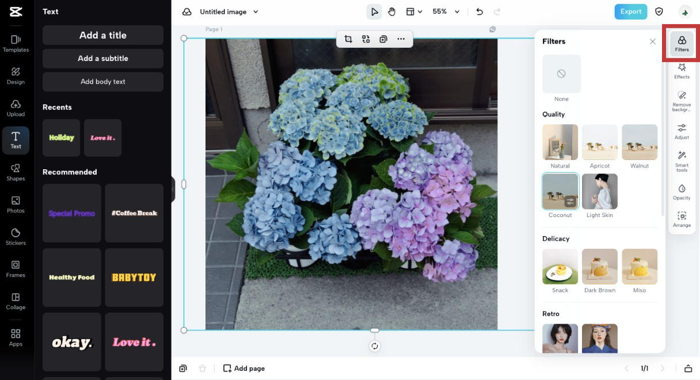This screenshot has height=380, width=700.
Task: Click the duplicate page icon above the canvas
Action: (493, 29)
